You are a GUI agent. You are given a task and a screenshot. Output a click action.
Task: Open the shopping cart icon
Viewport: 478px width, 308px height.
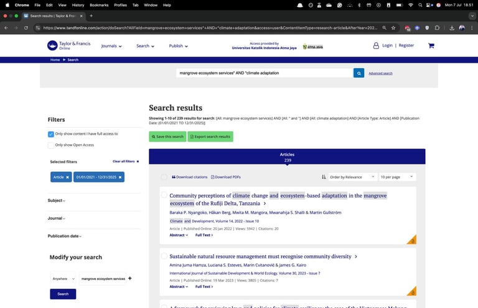(x=431, y=45)
